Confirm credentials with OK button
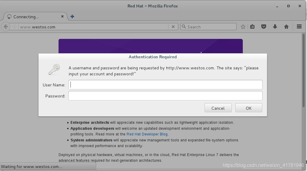Screen dimensions: 307x171 pyautogui.click(x=249, y=108)
